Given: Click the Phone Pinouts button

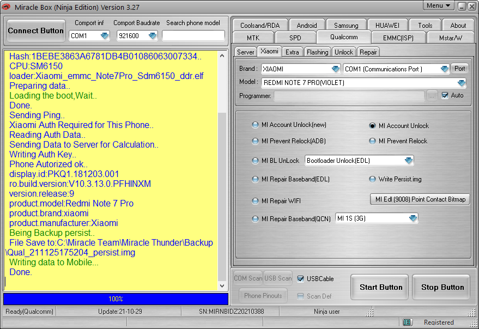Looking at the screenshot, I should click(x=263, y=295).
